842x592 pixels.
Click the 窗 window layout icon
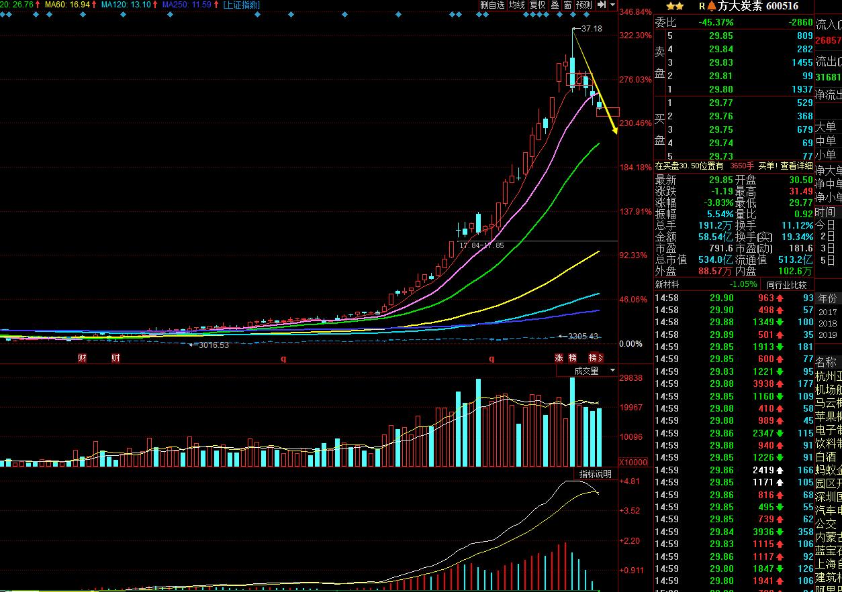[567, 5]
